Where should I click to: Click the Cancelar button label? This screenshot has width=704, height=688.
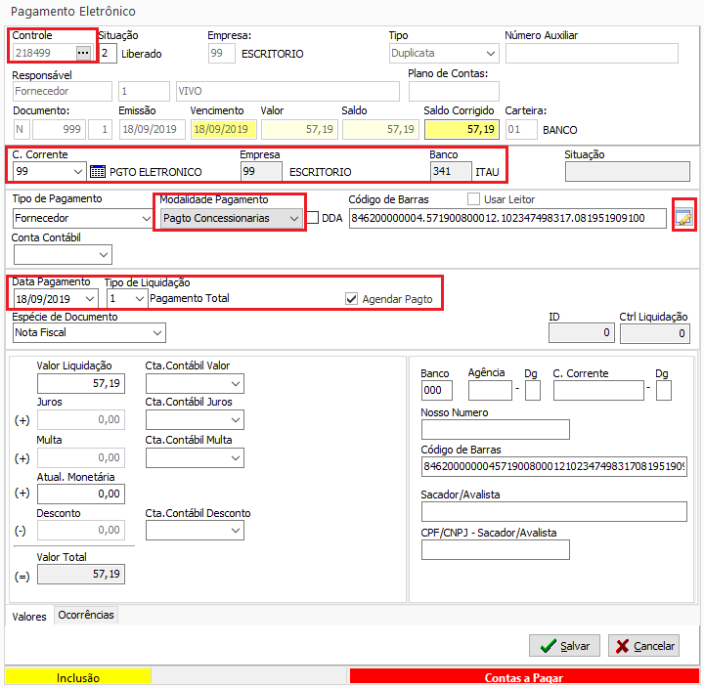click(x=654, y=646)
